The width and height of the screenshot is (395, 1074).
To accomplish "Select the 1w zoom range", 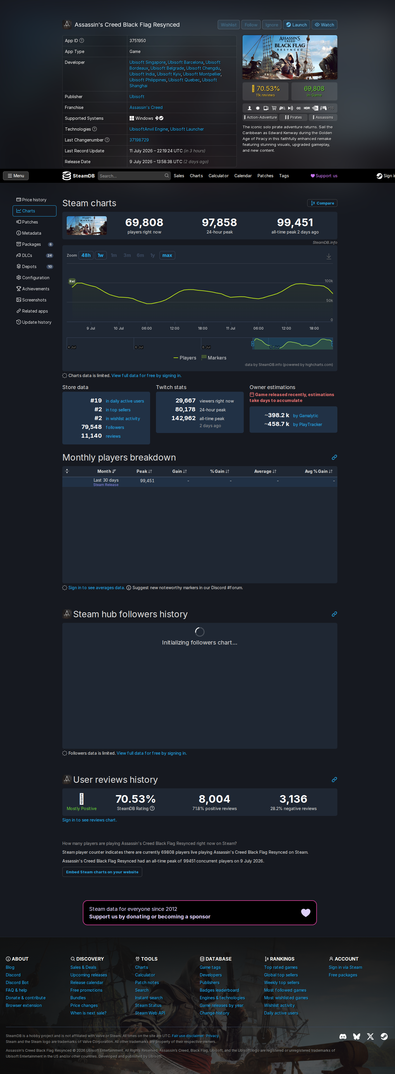I will click(101, 255).
